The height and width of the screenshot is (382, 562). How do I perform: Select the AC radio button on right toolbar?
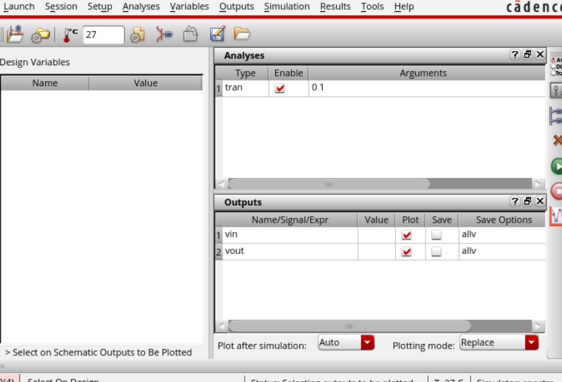[553, 60]
